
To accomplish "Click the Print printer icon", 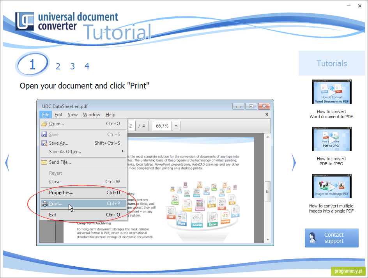I will point(44,204).
